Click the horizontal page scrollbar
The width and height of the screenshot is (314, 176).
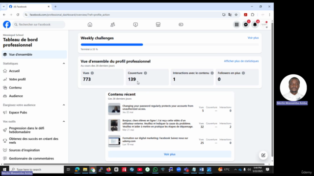pyautogui.click(x=134, y=164)
